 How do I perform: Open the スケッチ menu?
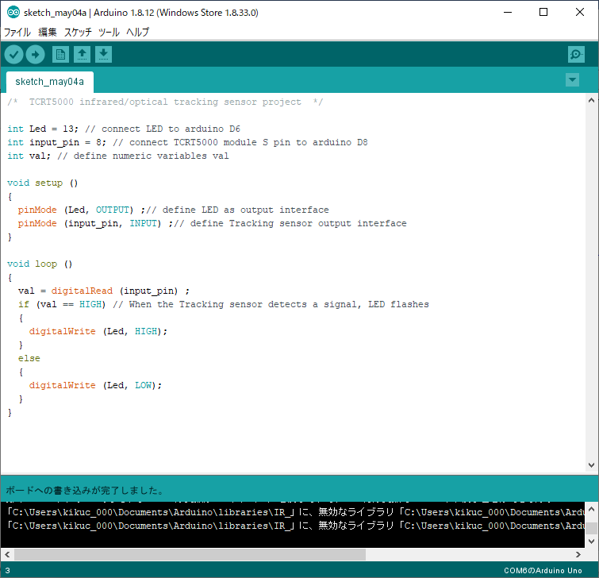[x=78, y=33]
